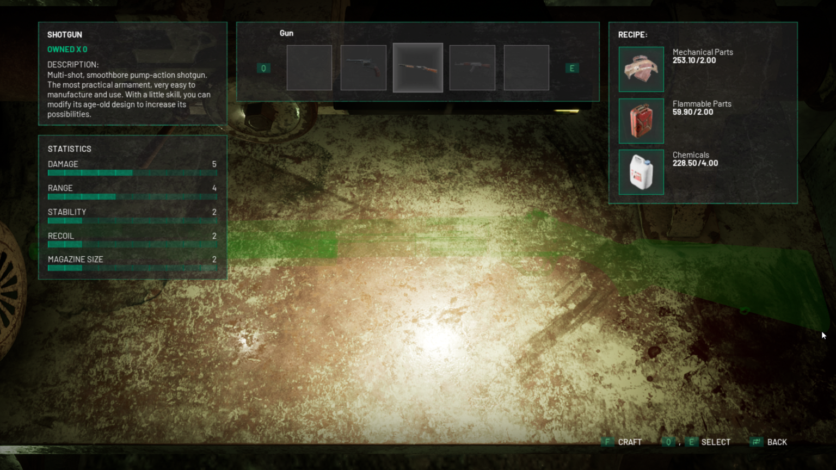The width and height of the screenshot is (836, 470).
Task: Click the empty leftmost weapon slot
Action: point(309,67)
